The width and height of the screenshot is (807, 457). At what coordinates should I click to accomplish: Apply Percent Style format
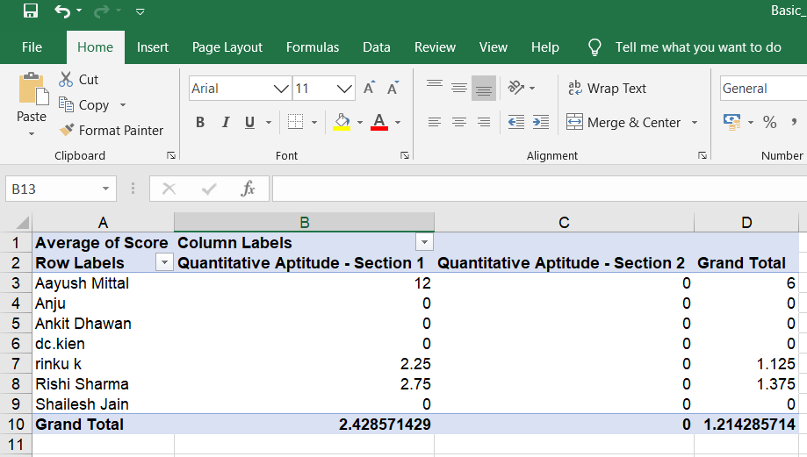(770, 122)
